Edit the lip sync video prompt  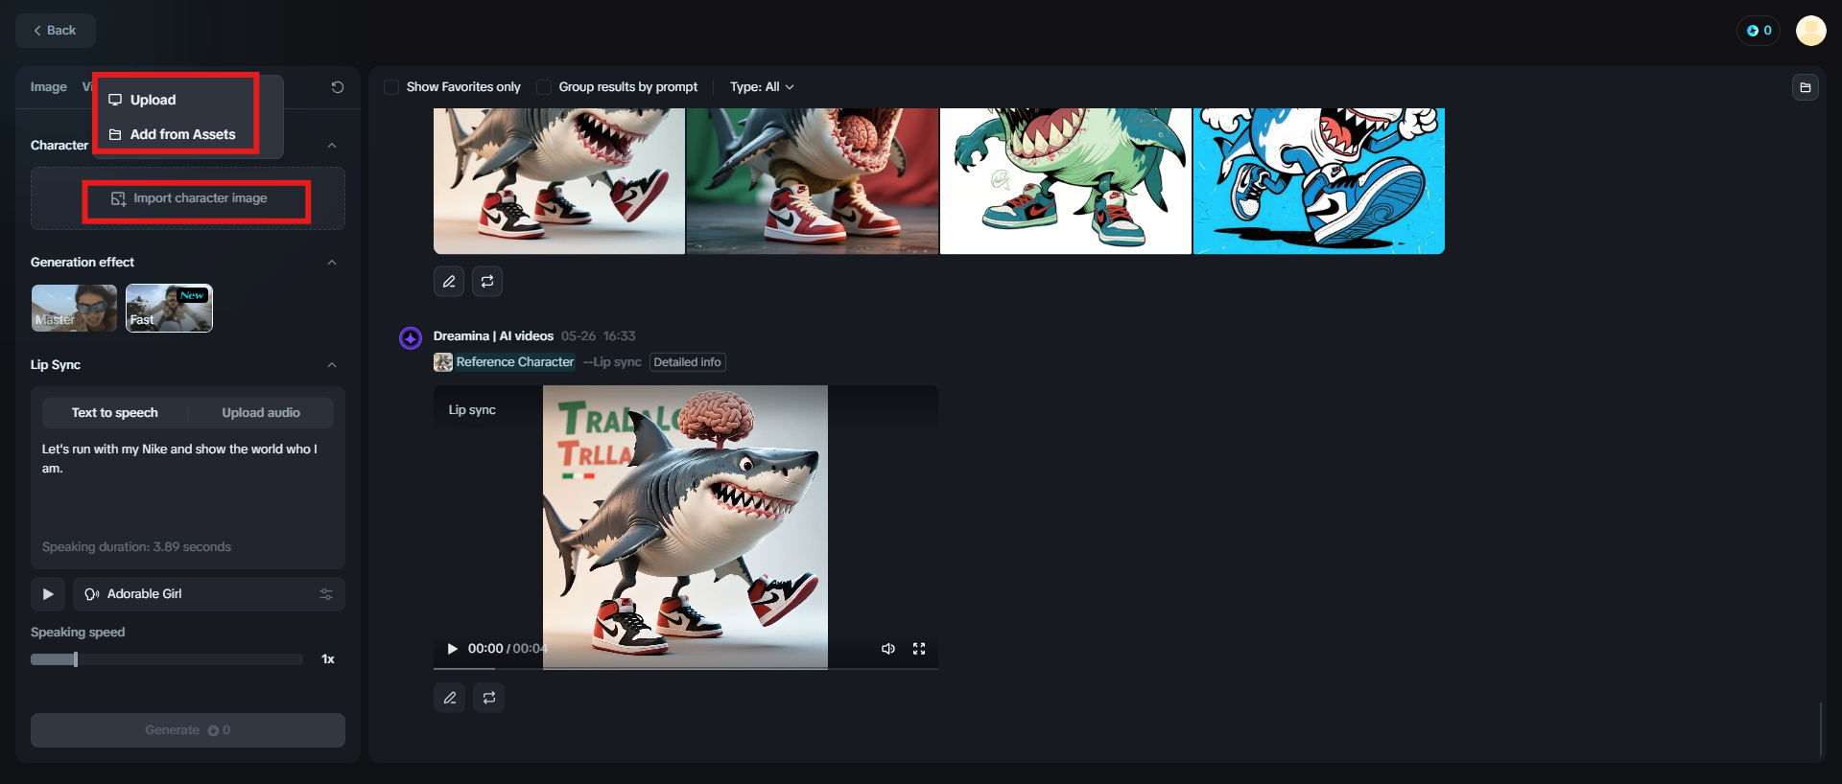pyautogui.click(x=449, y=698)
